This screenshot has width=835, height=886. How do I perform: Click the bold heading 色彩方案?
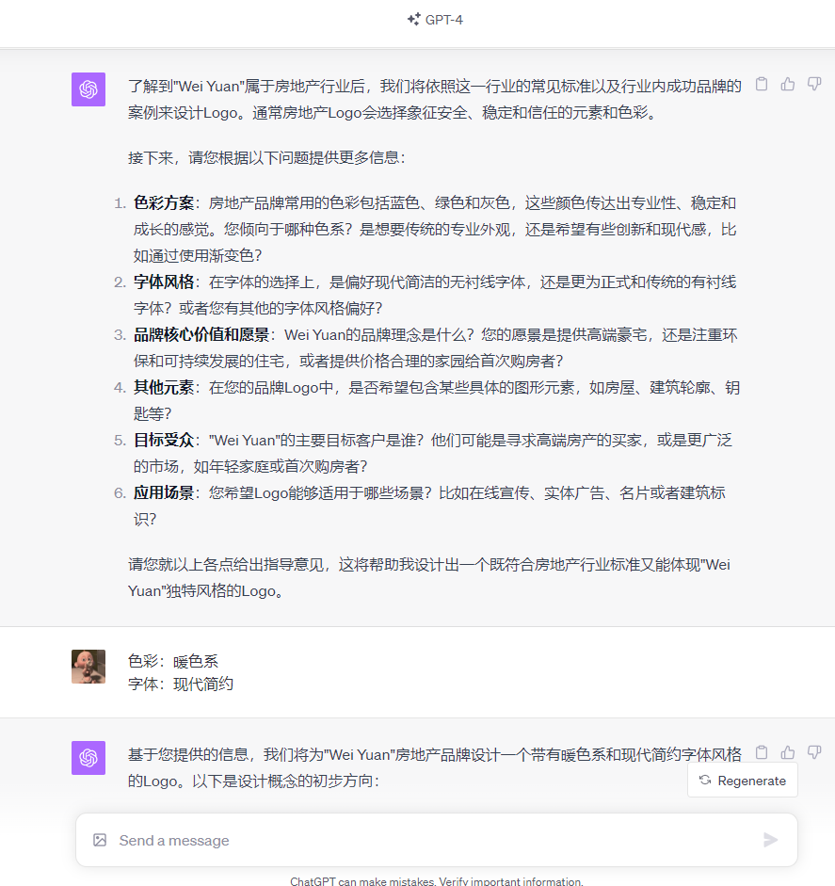(x=164, y=202)
